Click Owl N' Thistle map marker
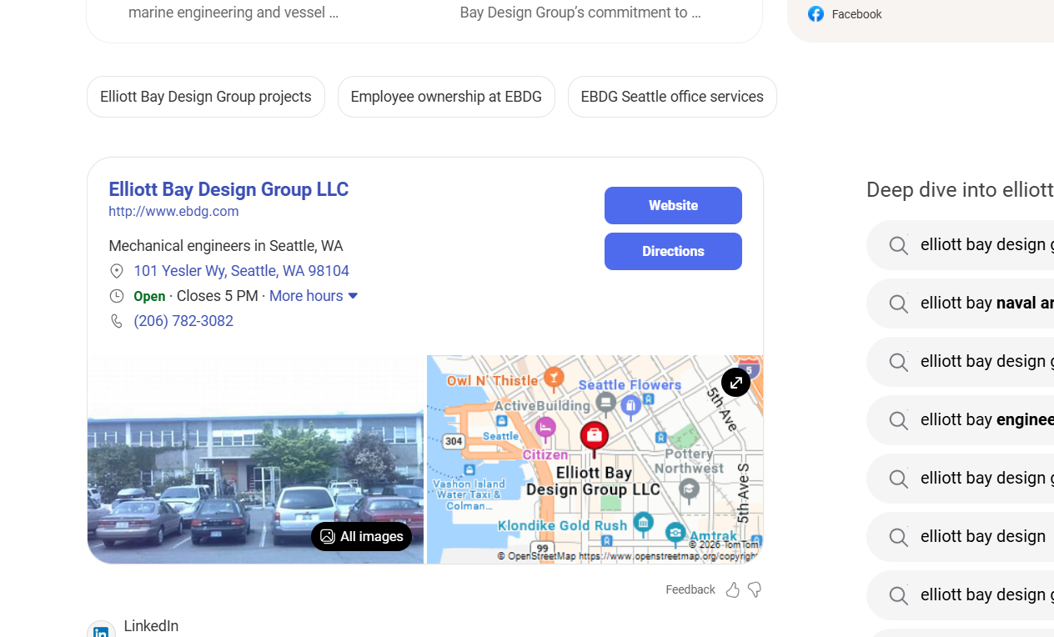 554,379
